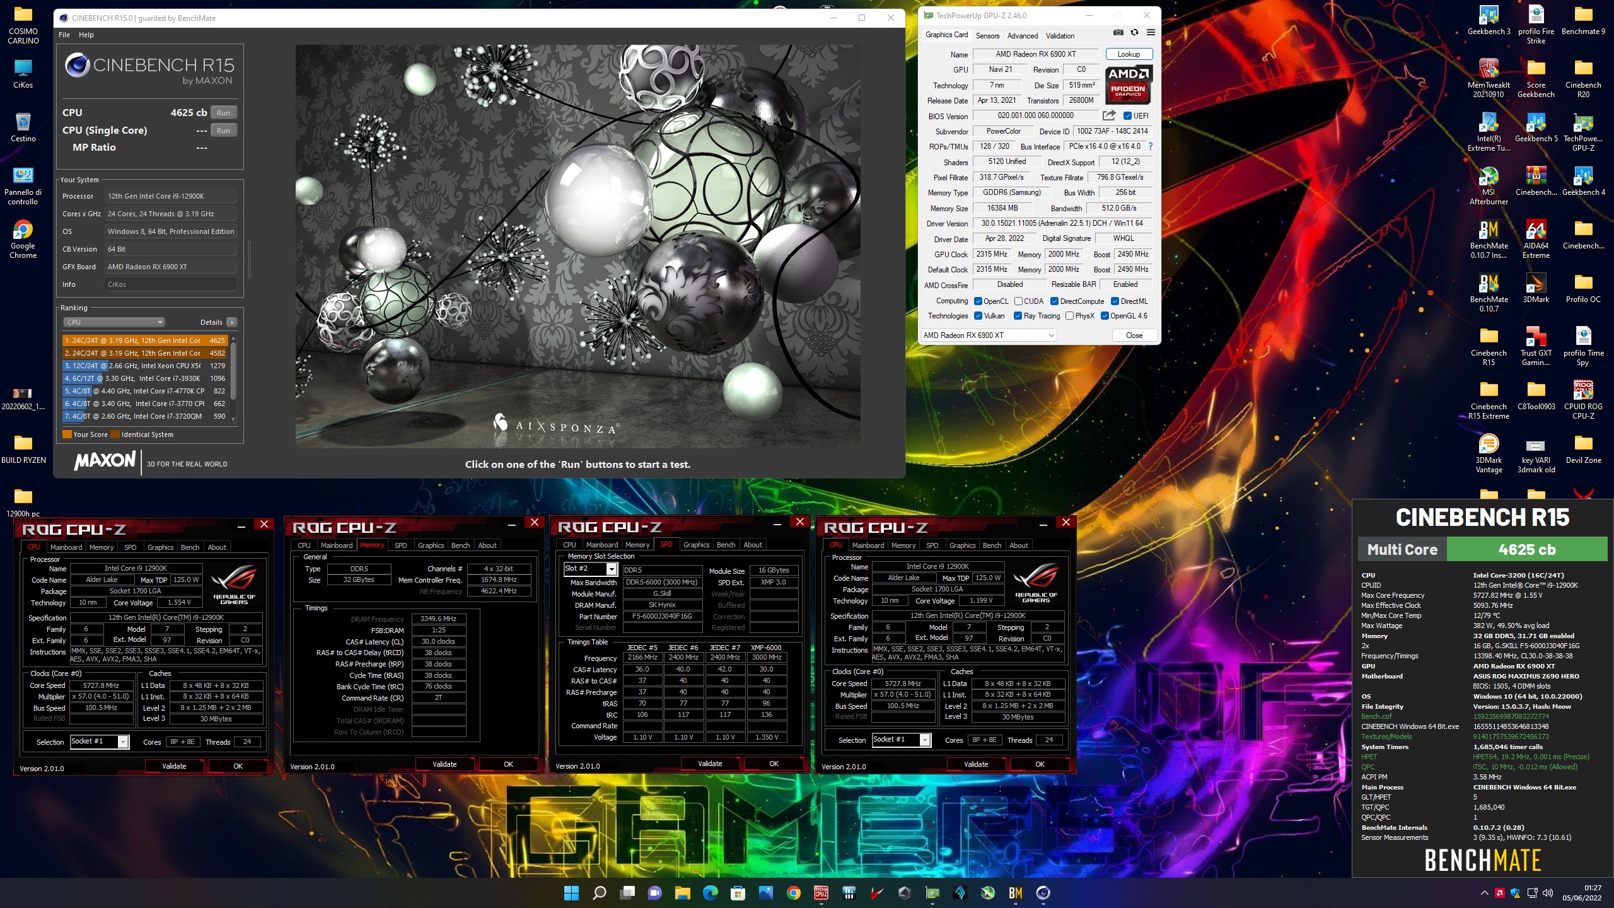
Task: Open AIDA64 Extreme desktop icon
Action: 1536,239
